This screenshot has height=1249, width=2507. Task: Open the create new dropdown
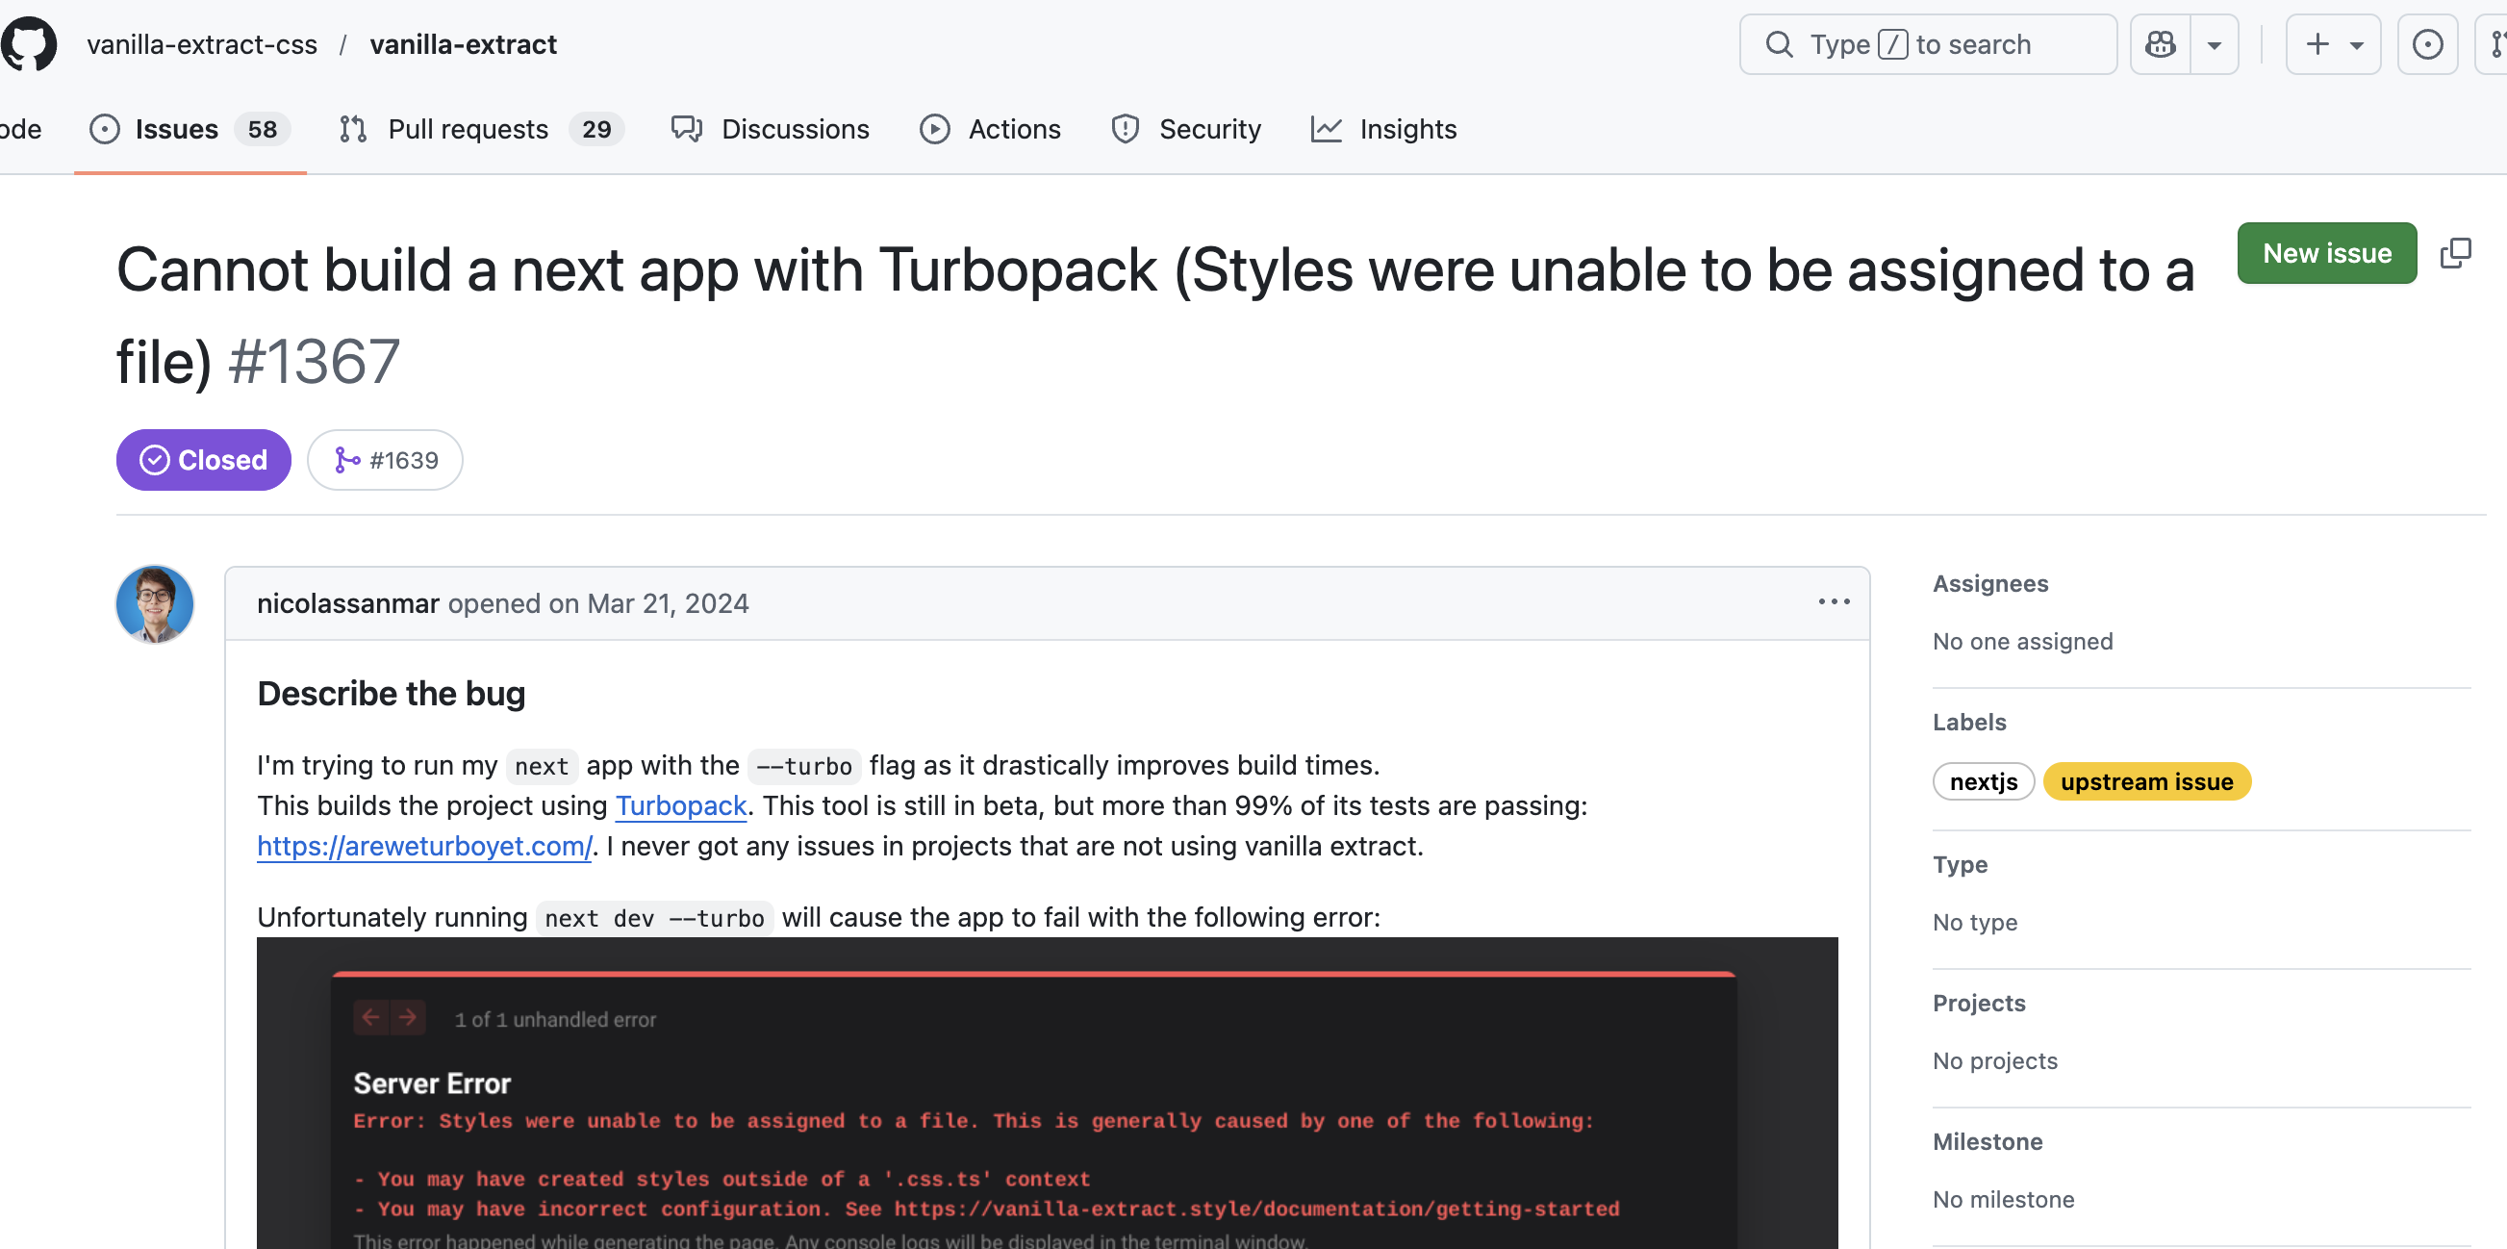[2334, 44]
